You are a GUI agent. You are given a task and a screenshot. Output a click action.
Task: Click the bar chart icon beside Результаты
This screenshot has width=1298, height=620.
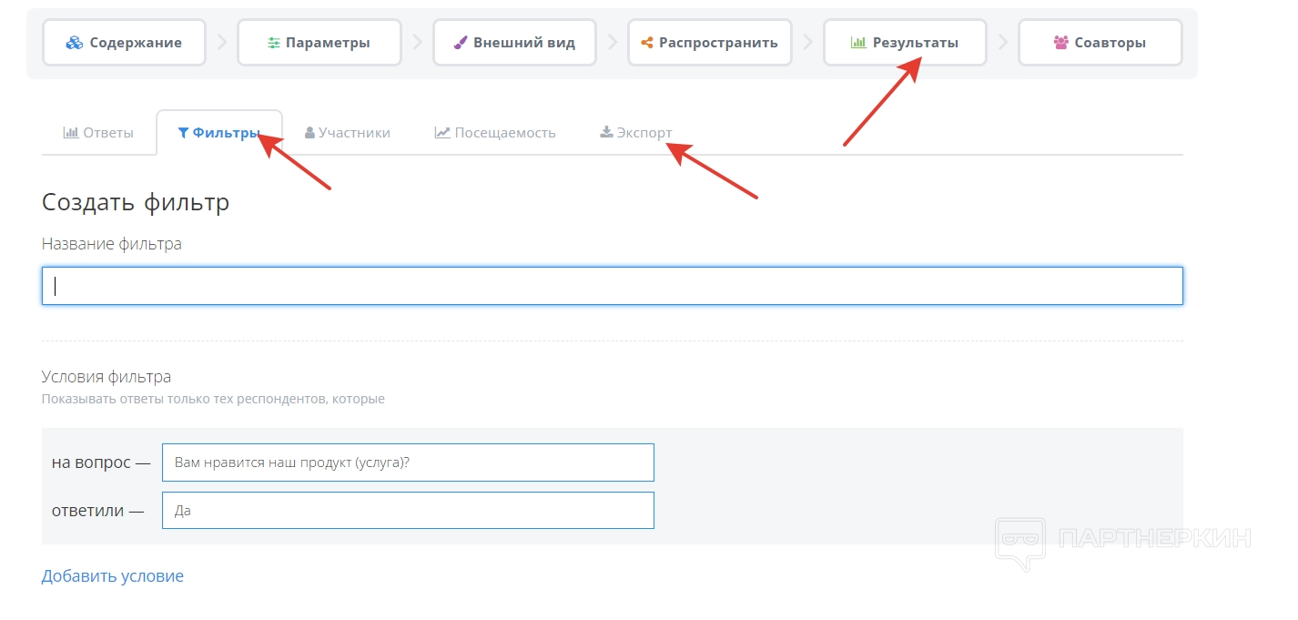tap(857, 43)
